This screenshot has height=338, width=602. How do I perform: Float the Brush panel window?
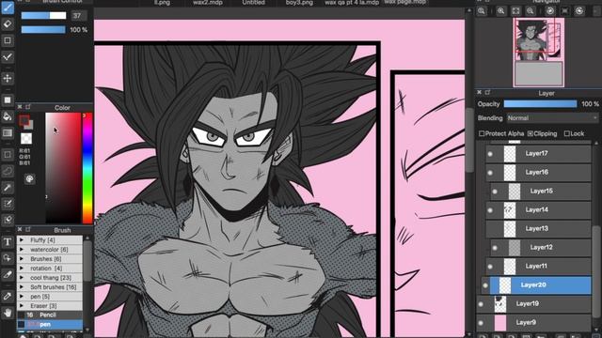[28, 229]
